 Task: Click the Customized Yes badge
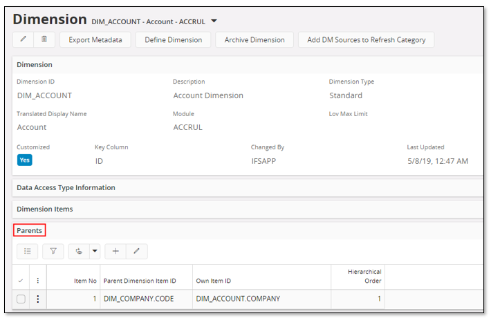pyautogui.click(x=24, y=160)
